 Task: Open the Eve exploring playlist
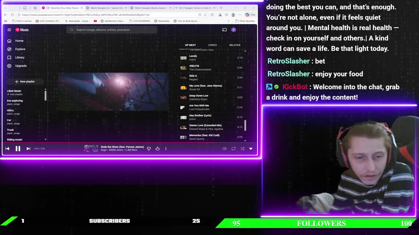pos(15,102)
